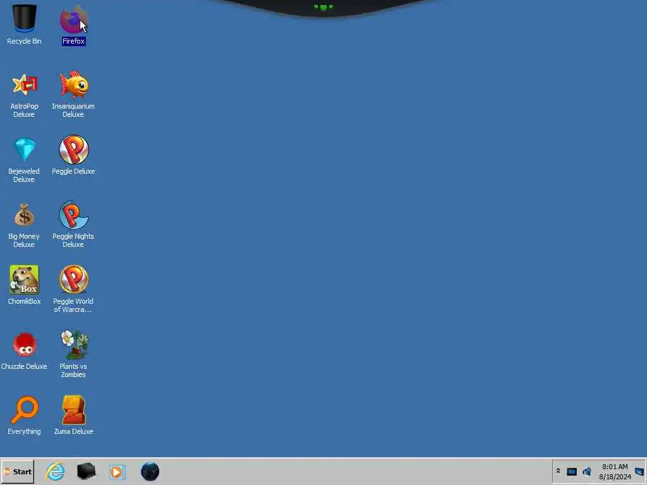Image resolution: width=647 pixels, height=485 pixels.
Task: Click the green-dotted tab at the screen top
Action: click(x=323, y=8)
